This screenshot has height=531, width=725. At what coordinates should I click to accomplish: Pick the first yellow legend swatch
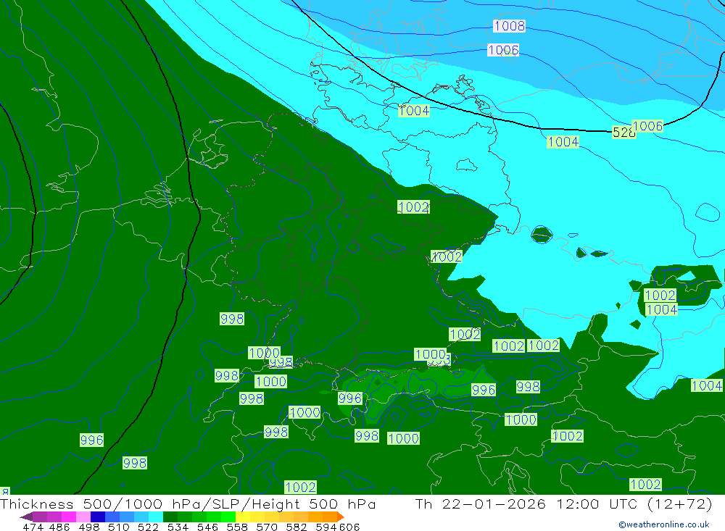point(243,517)
